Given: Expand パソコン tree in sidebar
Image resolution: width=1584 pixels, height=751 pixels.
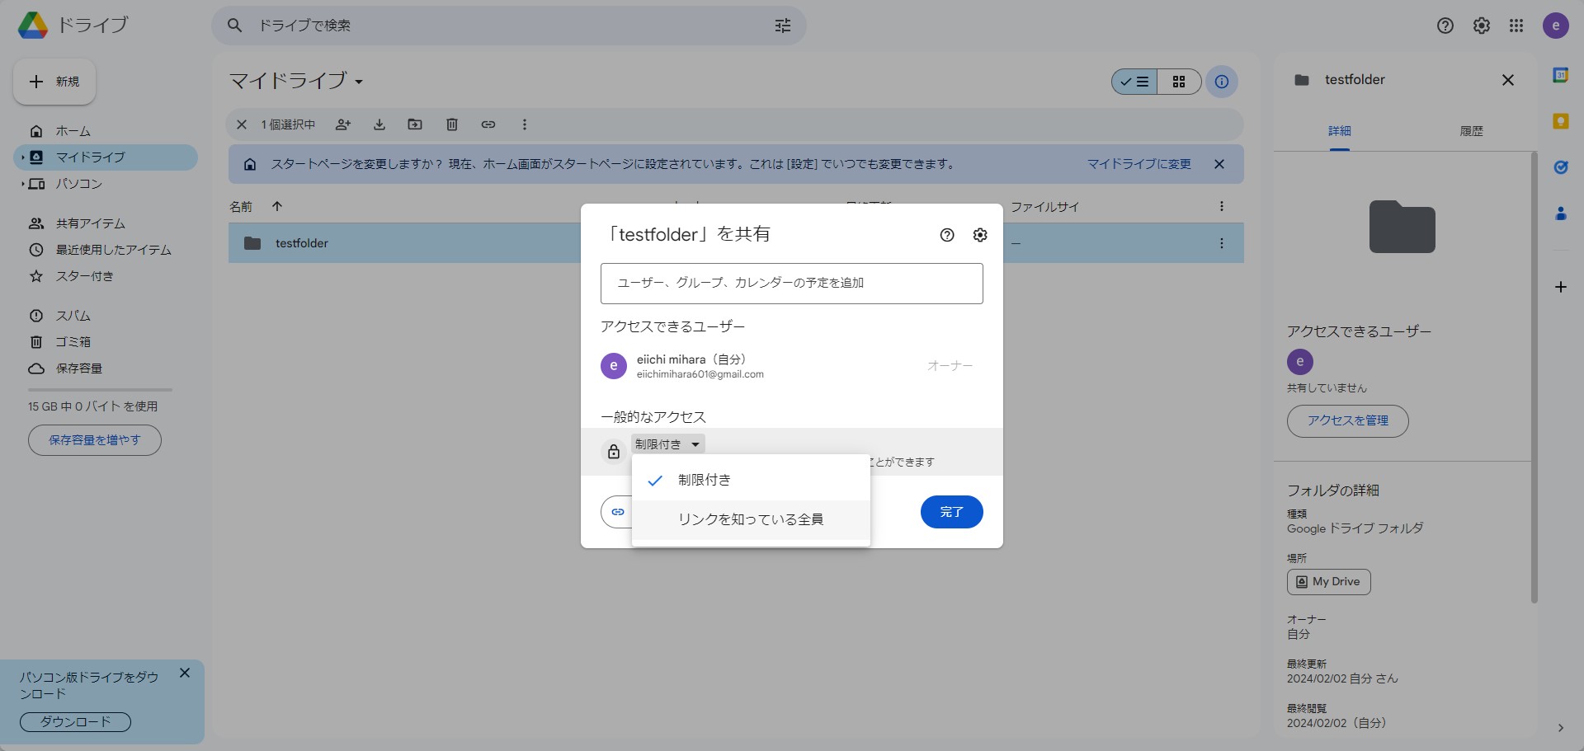Looking at the screenshot, I should tap(22, 184).
